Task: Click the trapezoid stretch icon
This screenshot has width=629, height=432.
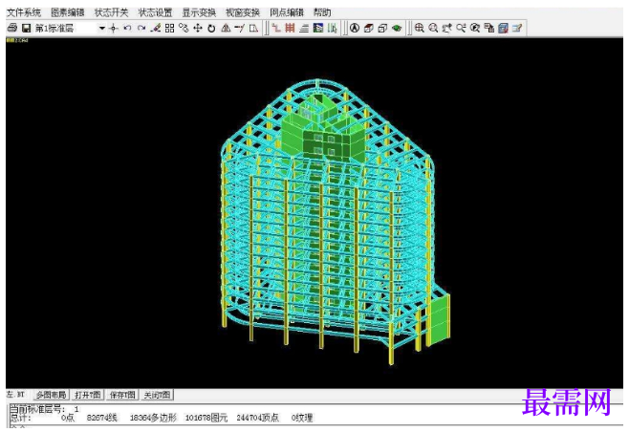Action: pos(253,28)
